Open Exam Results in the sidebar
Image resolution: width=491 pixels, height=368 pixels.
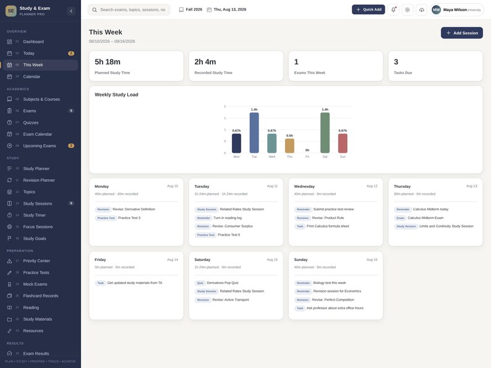tap(41, 353)
